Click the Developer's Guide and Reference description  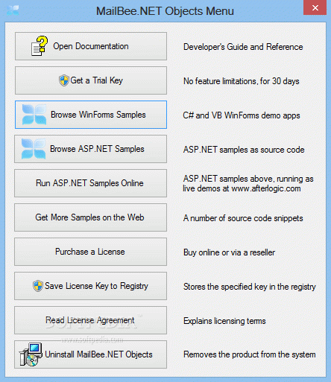[x=243, y=47]
